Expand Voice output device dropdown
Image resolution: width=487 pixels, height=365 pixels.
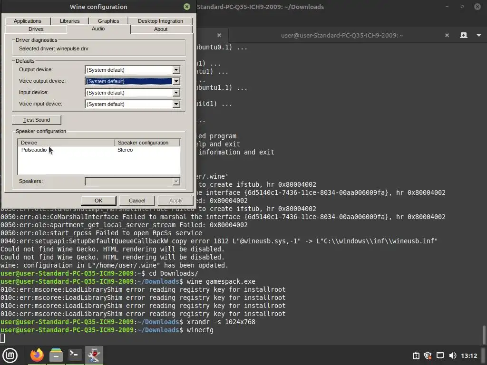coord(176,81)
